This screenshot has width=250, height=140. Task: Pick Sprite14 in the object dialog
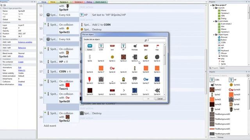(x=146, y=58)
